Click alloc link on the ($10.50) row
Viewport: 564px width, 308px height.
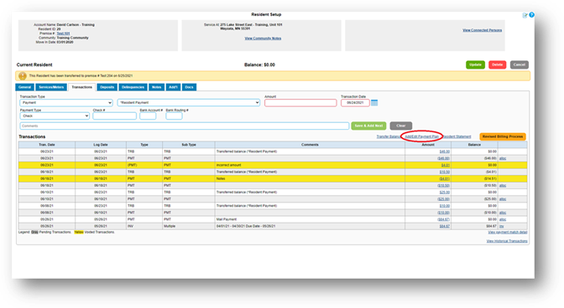[503, 186]
